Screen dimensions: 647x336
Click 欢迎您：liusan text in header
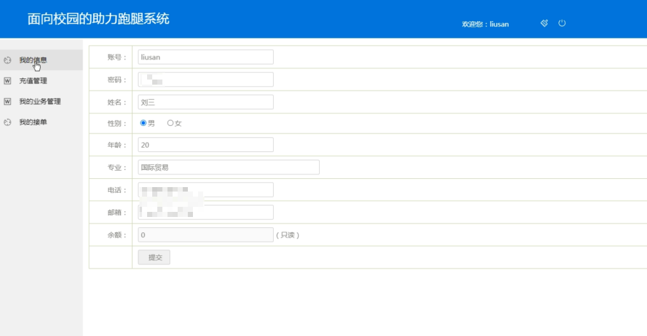pyautogui.click(x=485, y=24)
